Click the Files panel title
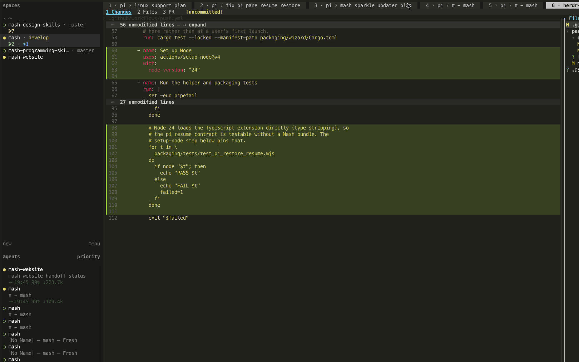The width and height of the screenshot is (579, 362). [574, 19]
